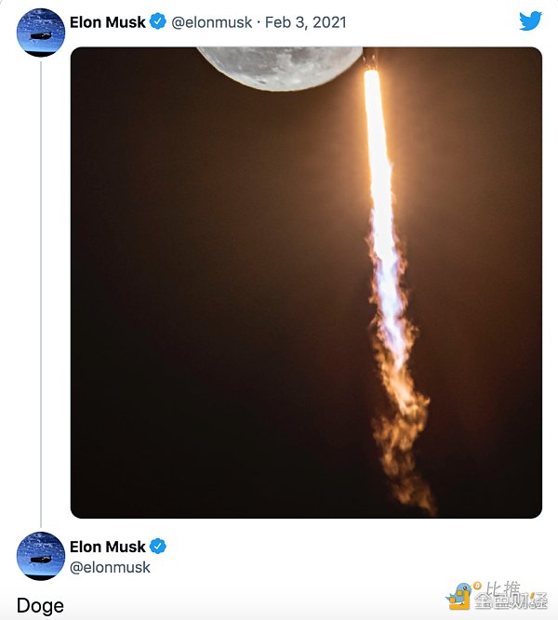Screen dimensions: 558x620
Task: Open the profile avatar on the rocket photo tweet
Action: click(40, 33)
